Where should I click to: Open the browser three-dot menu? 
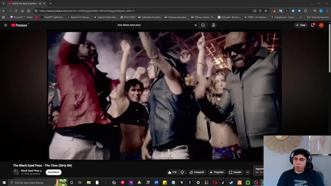pos(327,11)
